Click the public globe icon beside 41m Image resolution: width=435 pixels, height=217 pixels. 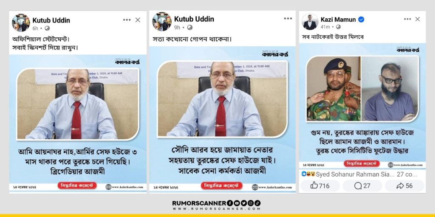(339, 27)
